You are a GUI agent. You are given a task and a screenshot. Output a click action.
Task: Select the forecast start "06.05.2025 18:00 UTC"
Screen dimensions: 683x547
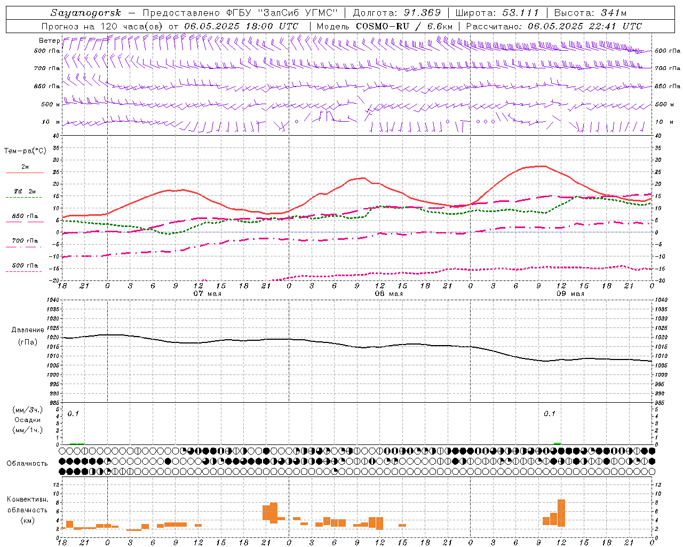(241, 26)
